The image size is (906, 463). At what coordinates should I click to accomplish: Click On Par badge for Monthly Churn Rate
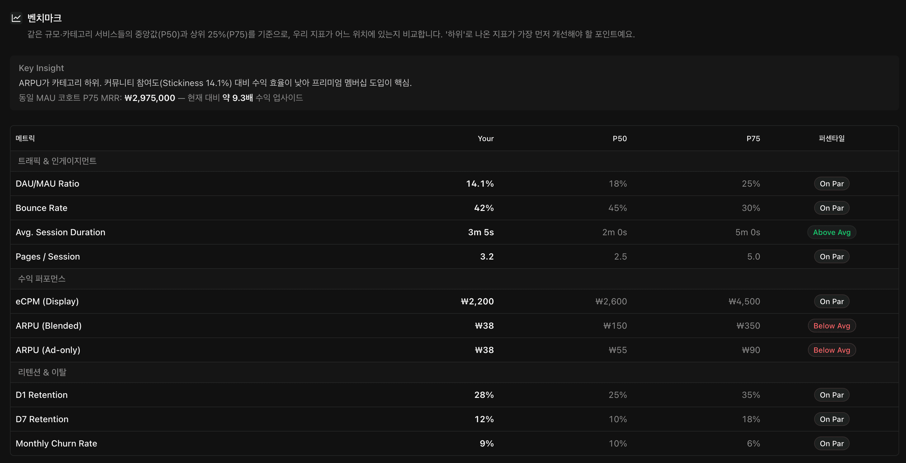[x=832, y=444]
